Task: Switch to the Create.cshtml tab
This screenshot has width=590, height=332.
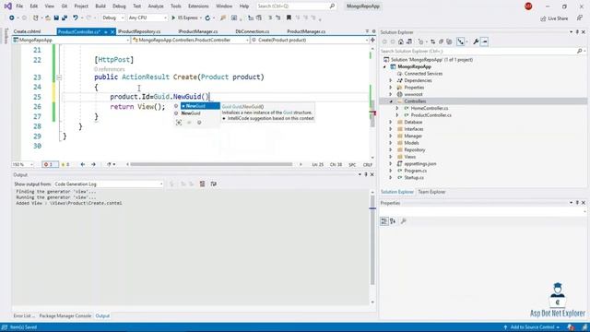Action: click(27, 31)
